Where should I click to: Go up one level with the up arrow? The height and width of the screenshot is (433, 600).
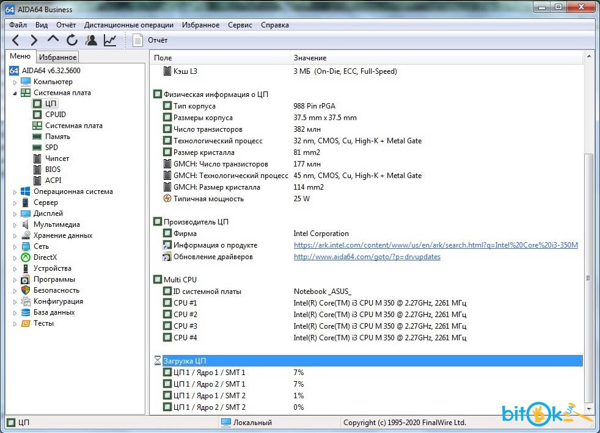[53, 39]
